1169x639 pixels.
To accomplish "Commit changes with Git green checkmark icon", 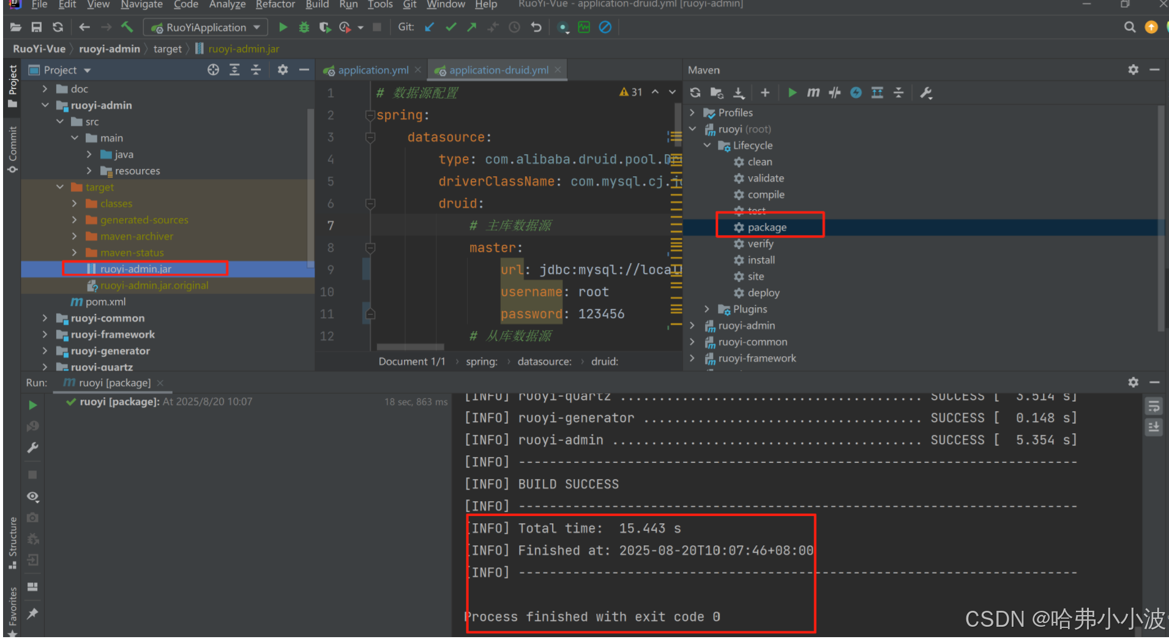I will [451, 27].
